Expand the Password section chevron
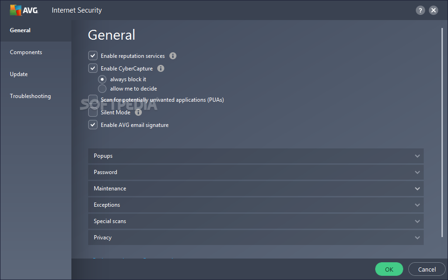Image resolution: width=448 pixels, height=280 pixels. tap(417, 172)
